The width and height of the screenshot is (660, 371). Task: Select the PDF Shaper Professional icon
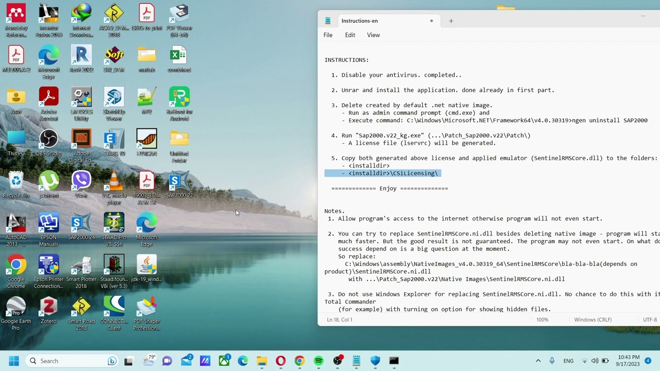[146, 313]
